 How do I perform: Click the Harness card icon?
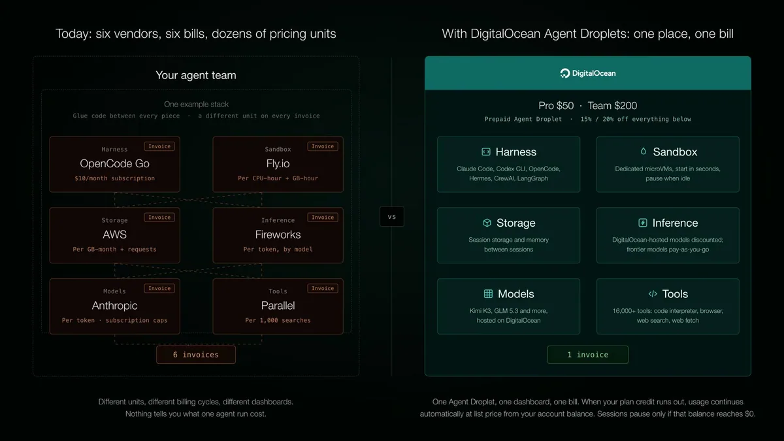[x=485, y=152]
